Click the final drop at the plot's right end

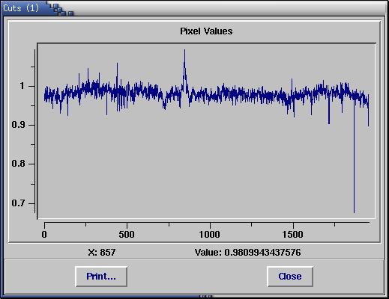coord(368,125)
